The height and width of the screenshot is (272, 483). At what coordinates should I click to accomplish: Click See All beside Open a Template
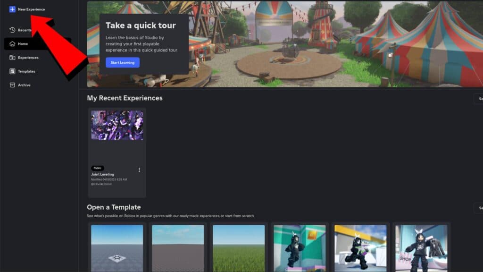(480, 208)
